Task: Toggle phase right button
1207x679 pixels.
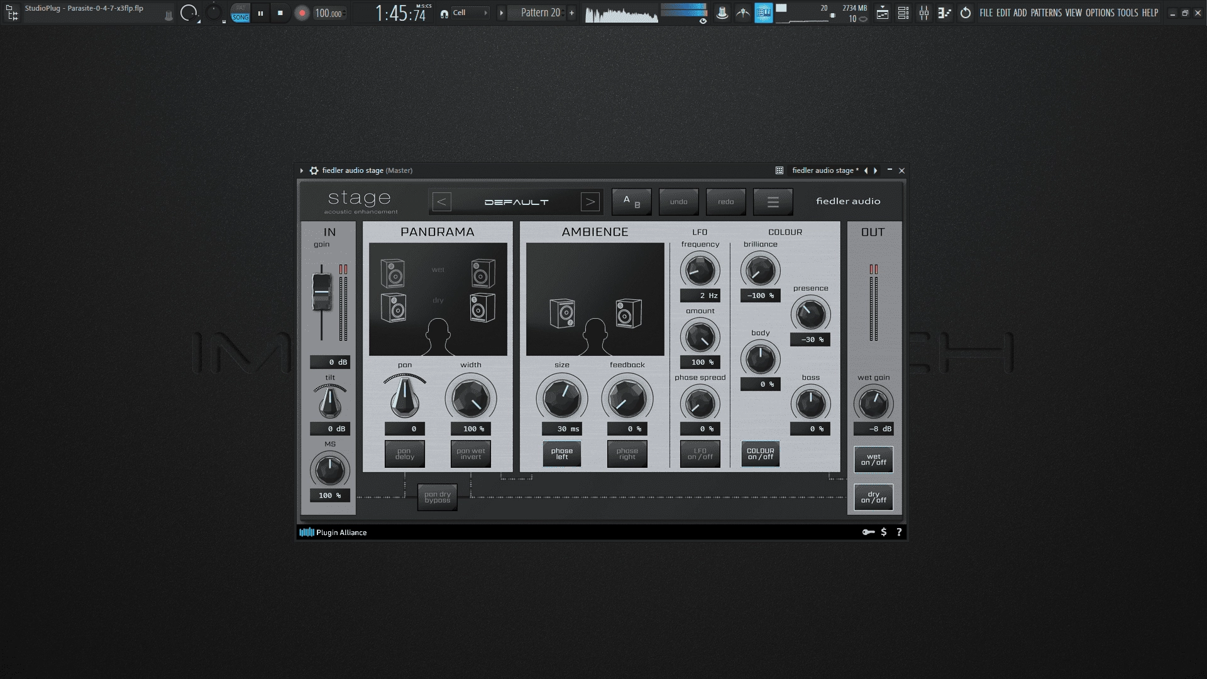Action: (627, 454)
